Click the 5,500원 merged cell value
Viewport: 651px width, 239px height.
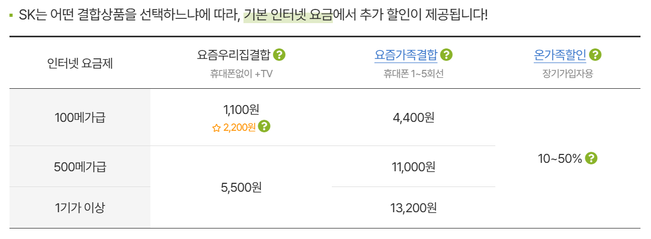(241, 187)
